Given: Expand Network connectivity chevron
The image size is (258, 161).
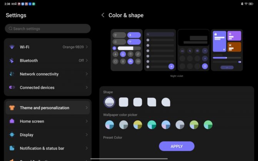Looking at the screenshot, I should [87, 74].
